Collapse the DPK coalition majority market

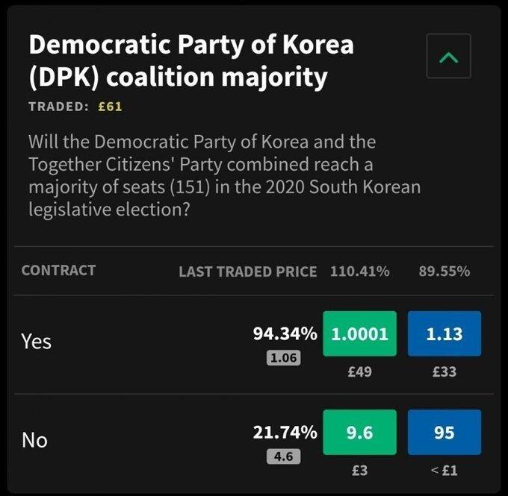(x=448, y=56)
